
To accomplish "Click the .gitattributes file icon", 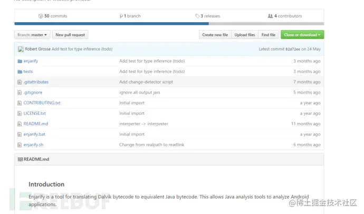I will point(20,82).
